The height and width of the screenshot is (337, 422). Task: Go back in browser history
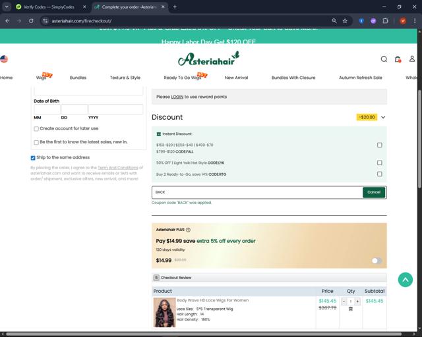point(7,20)
